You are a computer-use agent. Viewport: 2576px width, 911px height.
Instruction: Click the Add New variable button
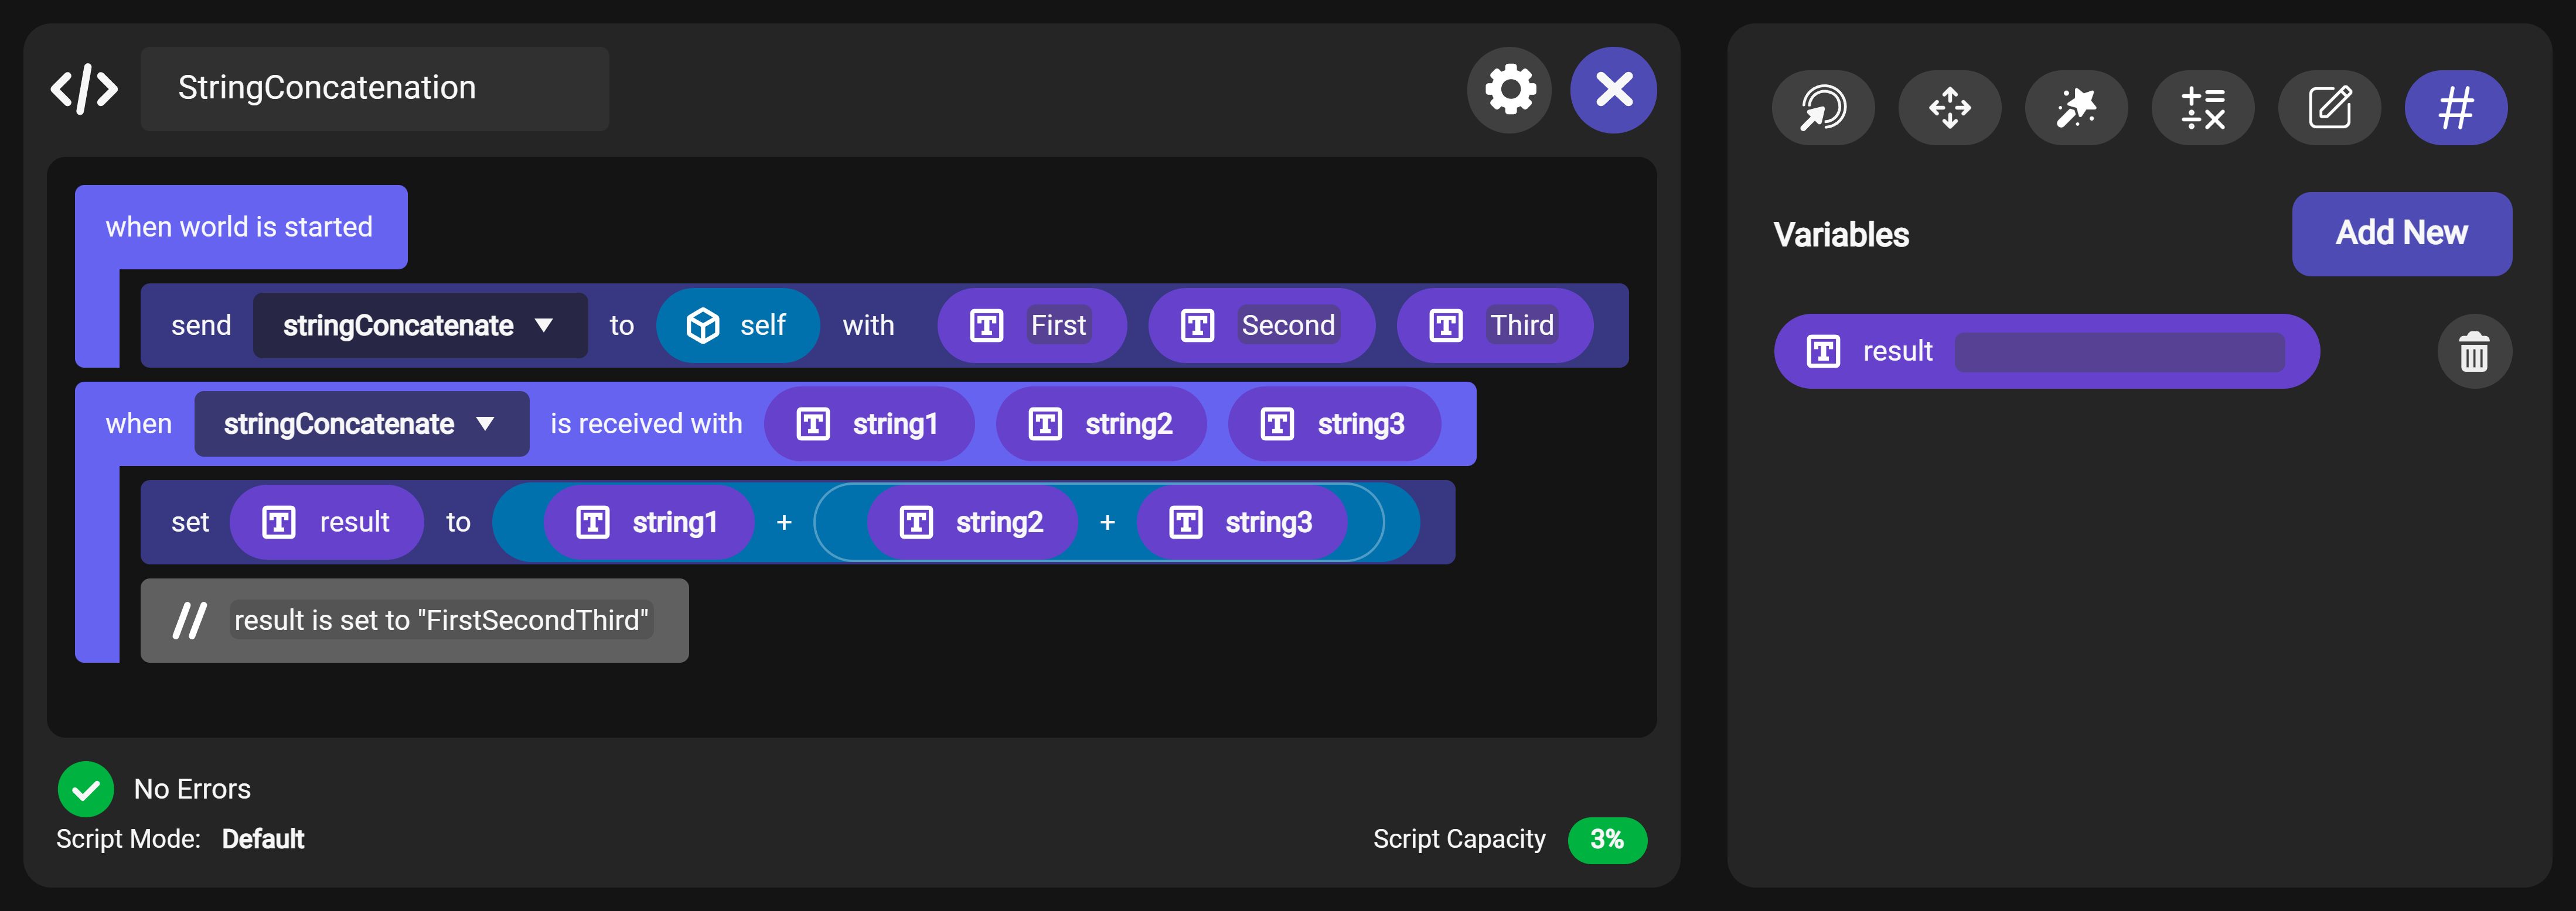(x=2401, y=234)
